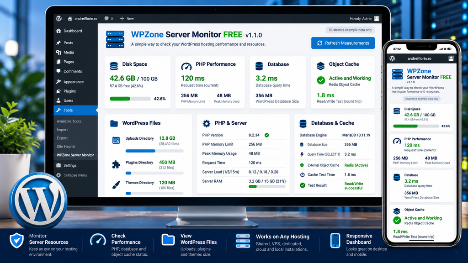Open the Export submenu link
The image size is (468, 263).
click(62, 138)
